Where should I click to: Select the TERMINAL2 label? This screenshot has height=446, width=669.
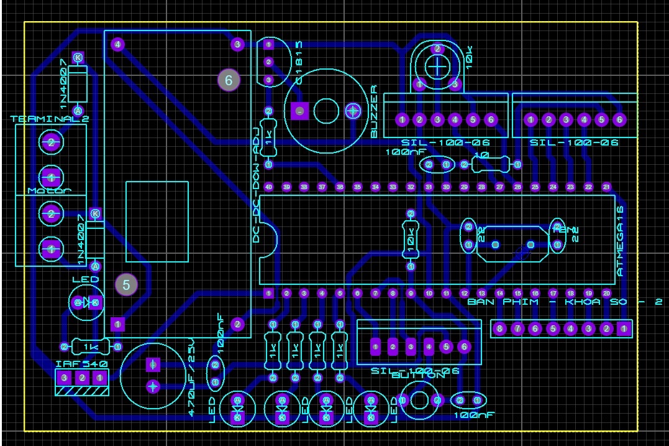[x=50, y=119]
